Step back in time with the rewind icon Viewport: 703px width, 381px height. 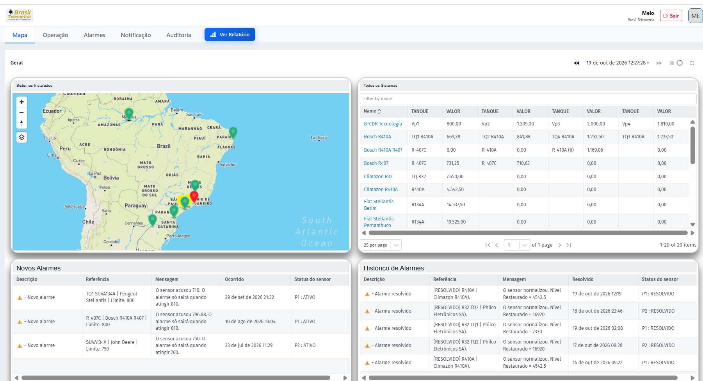tap(577, 63)
